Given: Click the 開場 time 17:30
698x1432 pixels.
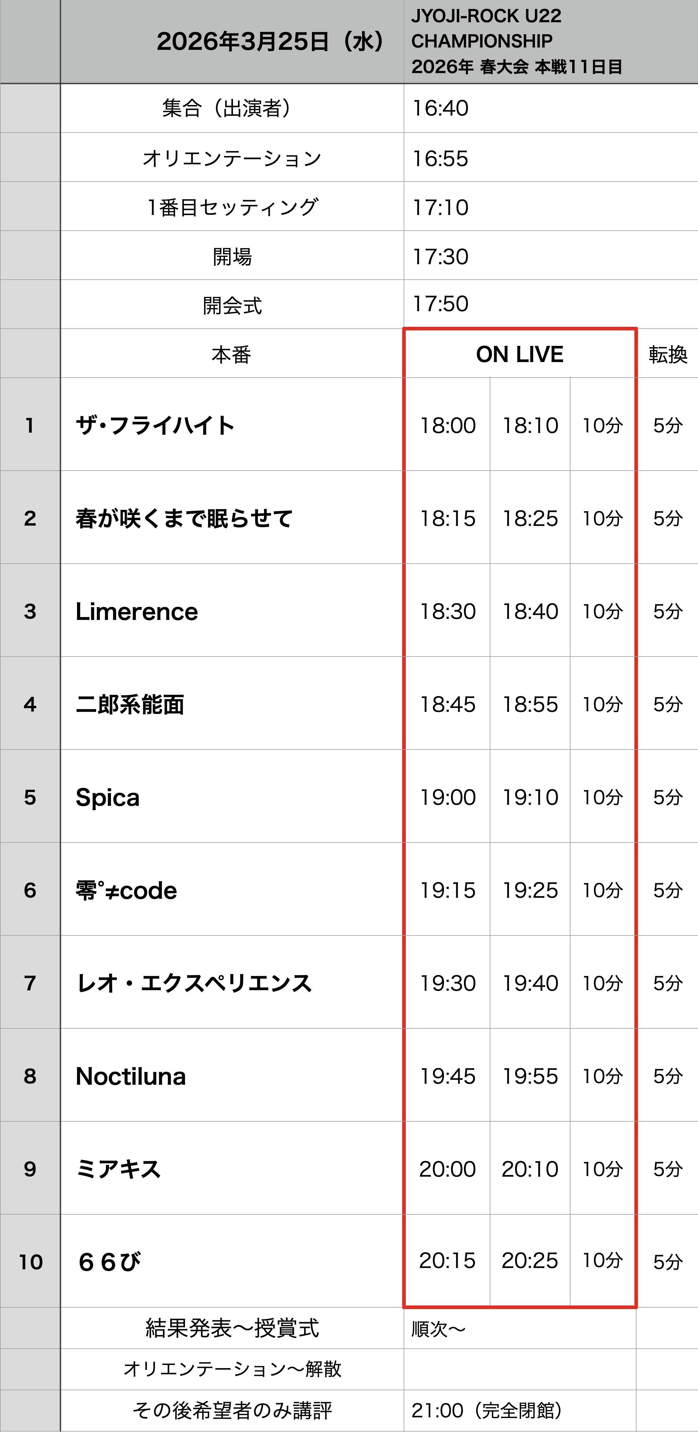Looking at the screenshot, I should 440,257.
